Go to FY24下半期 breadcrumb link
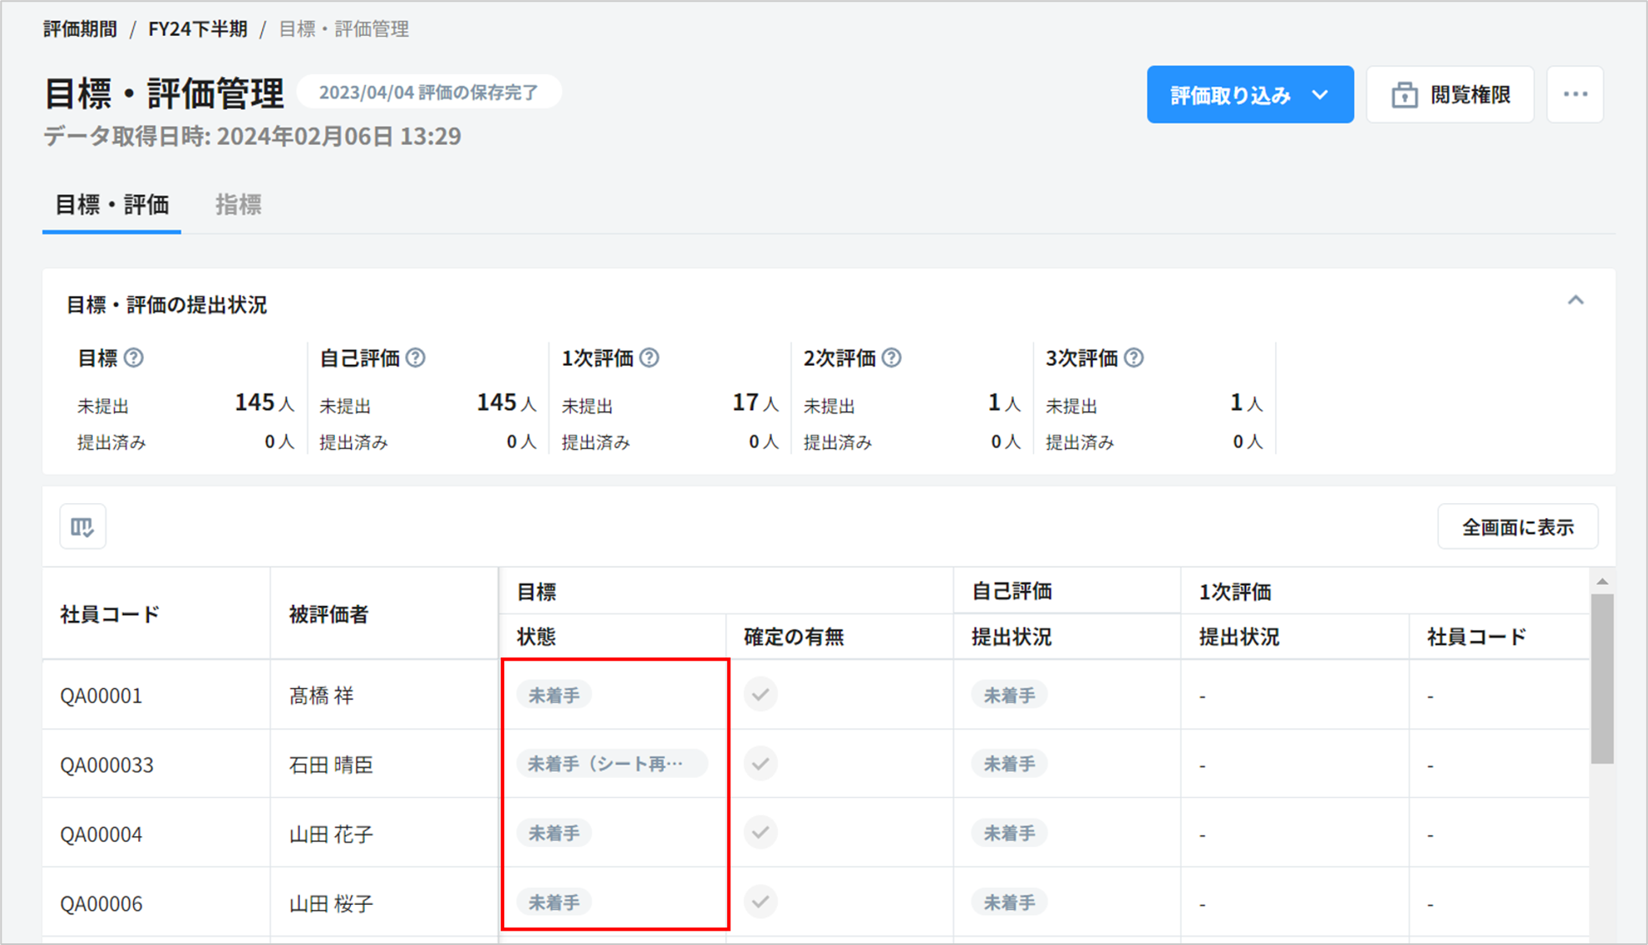 [x=198, y=29]
